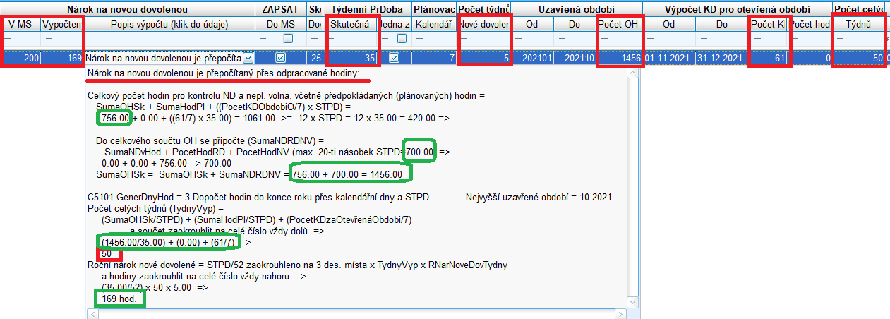Screen dimensions: 890x319
Task: Click the Nové dovolen column header
Action: pyautogui.click(x=483, y=25)
